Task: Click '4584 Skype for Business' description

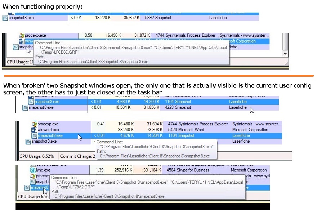Action: coord(188,170)
